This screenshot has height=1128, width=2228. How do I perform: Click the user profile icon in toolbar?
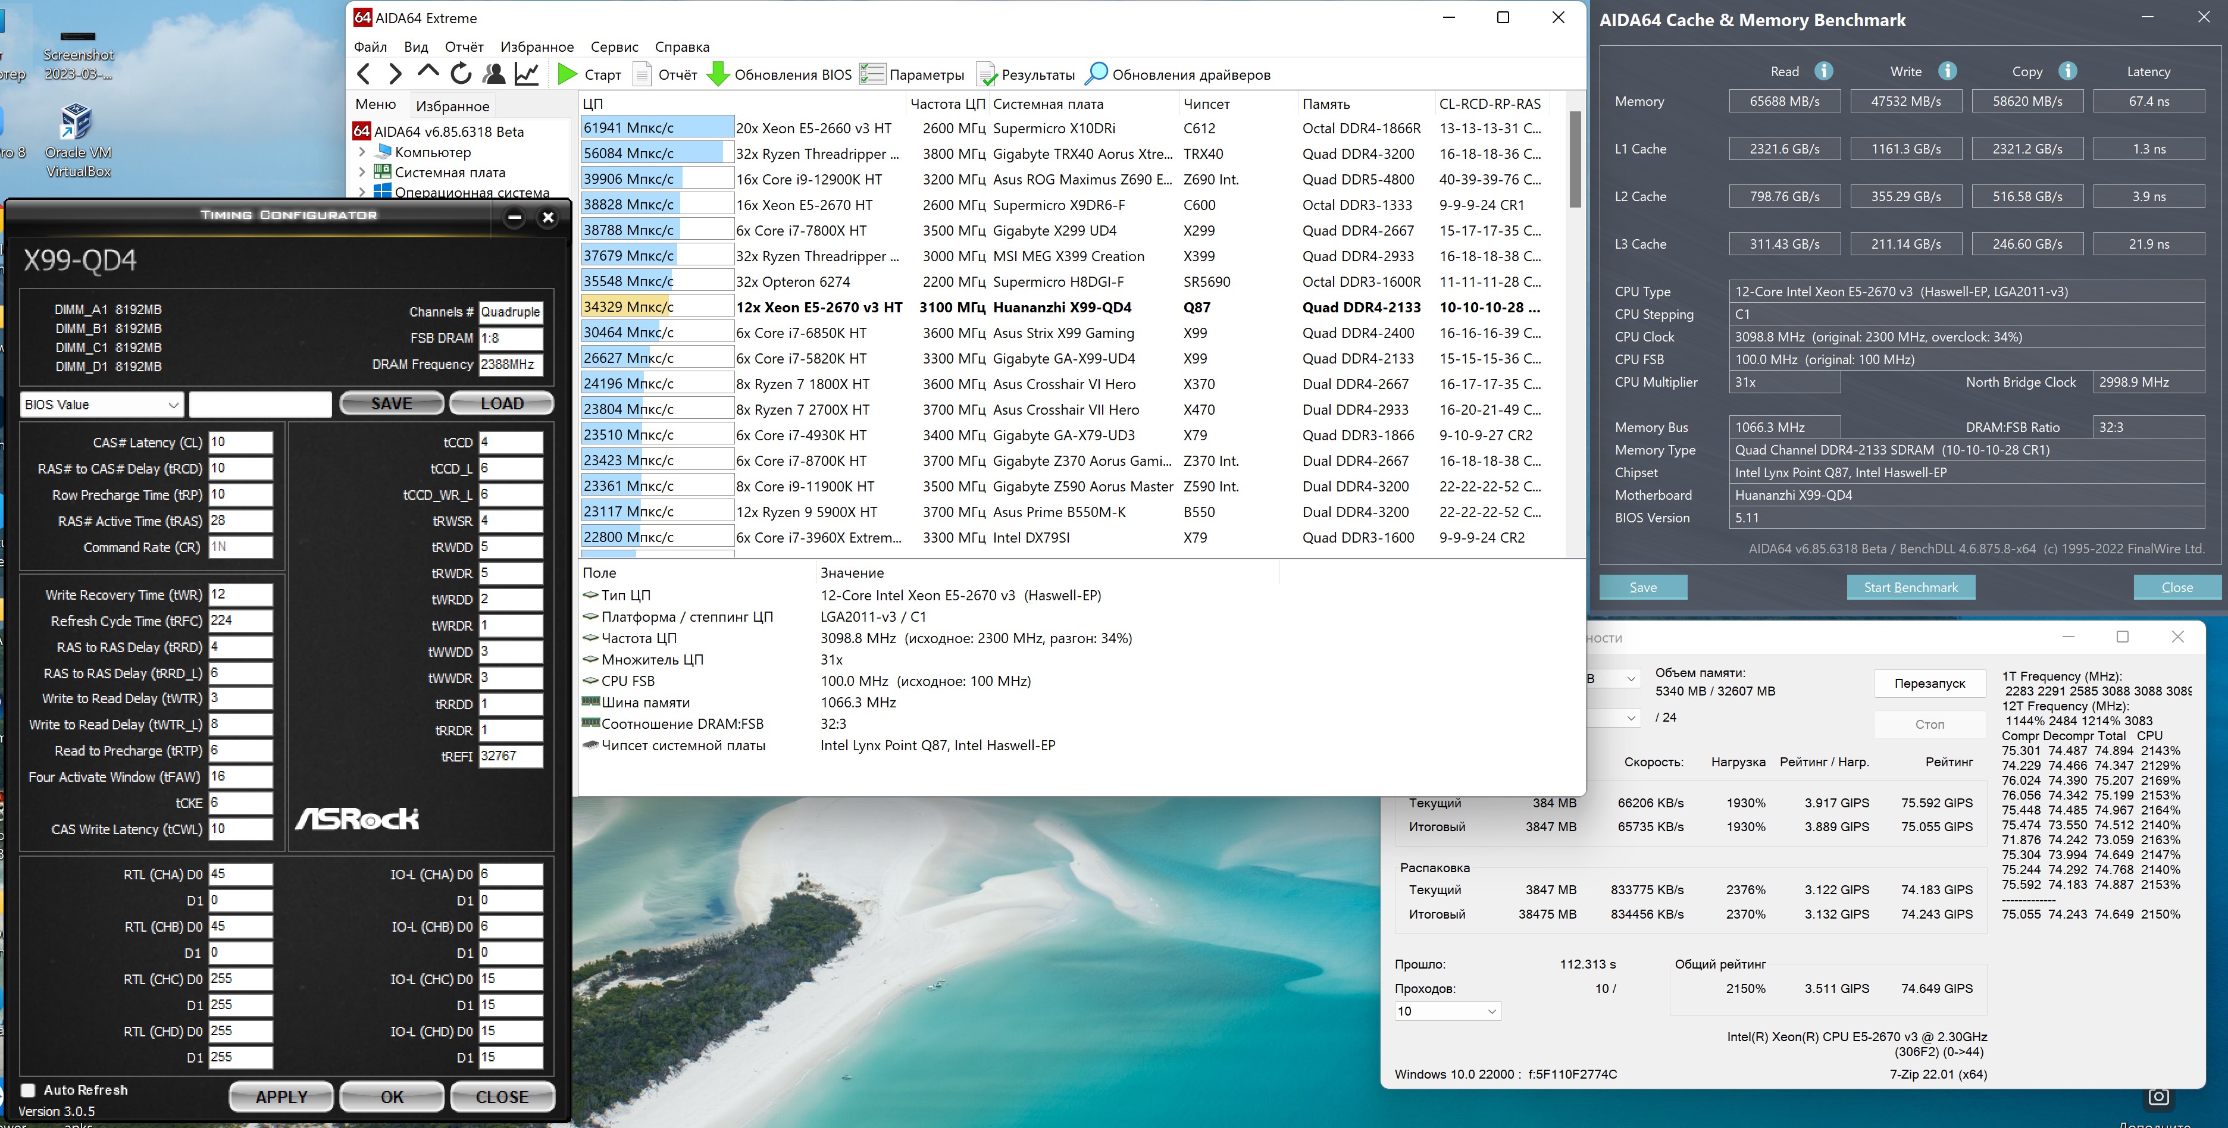pyautogui.click(x=494, y=74)
